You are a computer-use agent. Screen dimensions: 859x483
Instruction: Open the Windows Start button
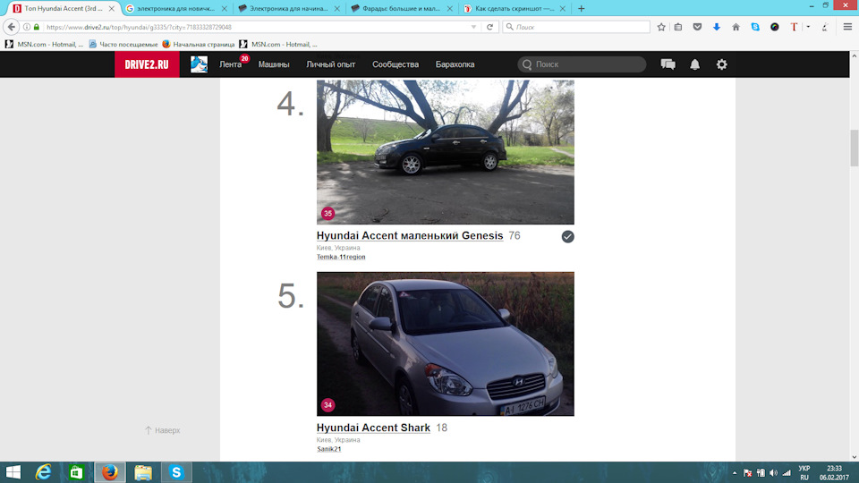click(13, 472)
